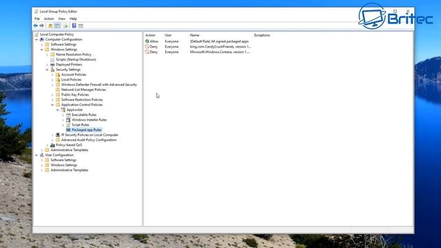441x248 pixels.
Task: Open the Help menu
Action: click(x=73, y=19)
